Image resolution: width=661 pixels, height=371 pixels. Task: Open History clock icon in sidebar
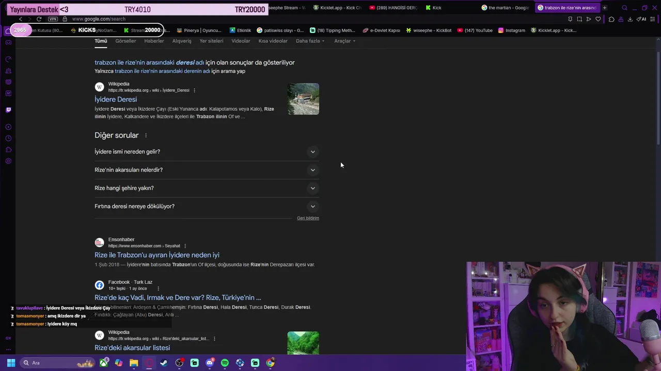pos(8,138)
